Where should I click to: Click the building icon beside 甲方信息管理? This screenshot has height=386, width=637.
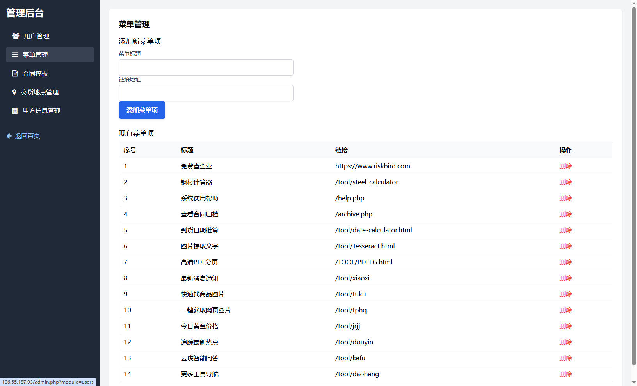tap(15, 111)
